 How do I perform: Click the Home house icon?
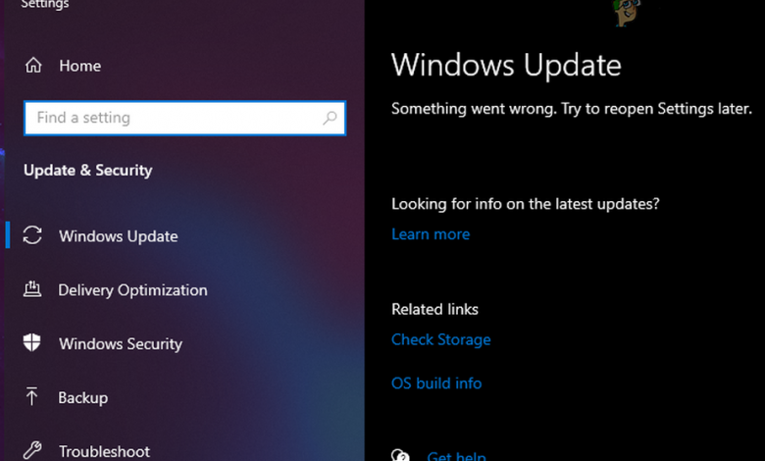tap(33, 66)
